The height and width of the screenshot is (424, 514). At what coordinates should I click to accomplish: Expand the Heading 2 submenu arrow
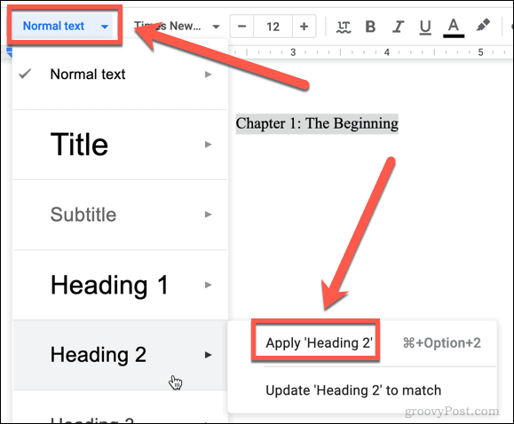pyautogui.click(x=208, y=355)
